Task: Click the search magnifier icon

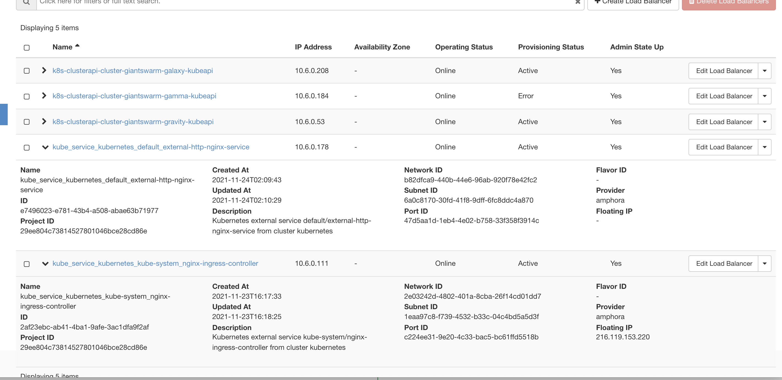Action: (26, 2)
